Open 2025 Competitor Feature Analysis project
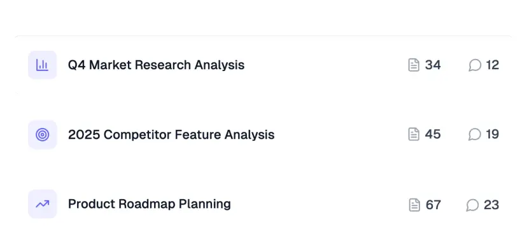The image size is (527, 246). (x=171, y=134)
